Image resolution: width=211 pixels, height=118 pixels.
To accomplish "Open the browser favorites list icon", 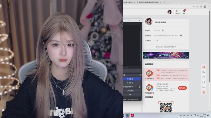I will tap(201, 6).
